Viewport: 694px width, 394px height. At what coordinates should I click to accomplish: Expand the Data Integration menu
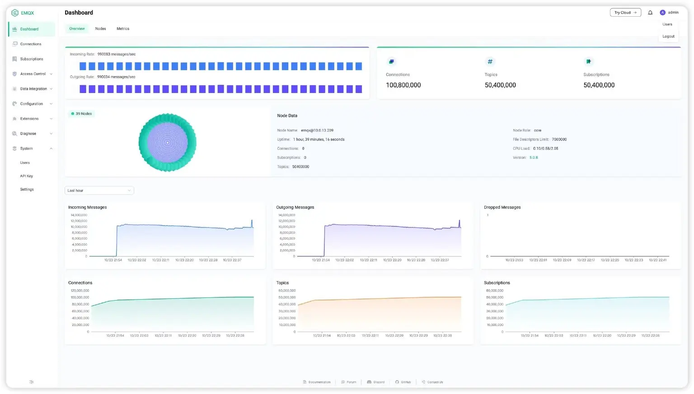(x=33, y=89)
